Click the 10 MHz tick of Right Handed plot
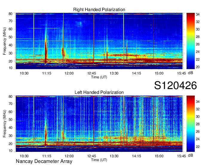The image size is (203, 165). [10, 68]
